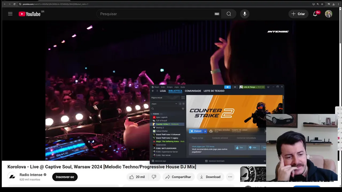Viewport: 342px width, 192px height.
Task: Click the PARAR button to stop Counter-Strike 2
Action: [196, 131]
